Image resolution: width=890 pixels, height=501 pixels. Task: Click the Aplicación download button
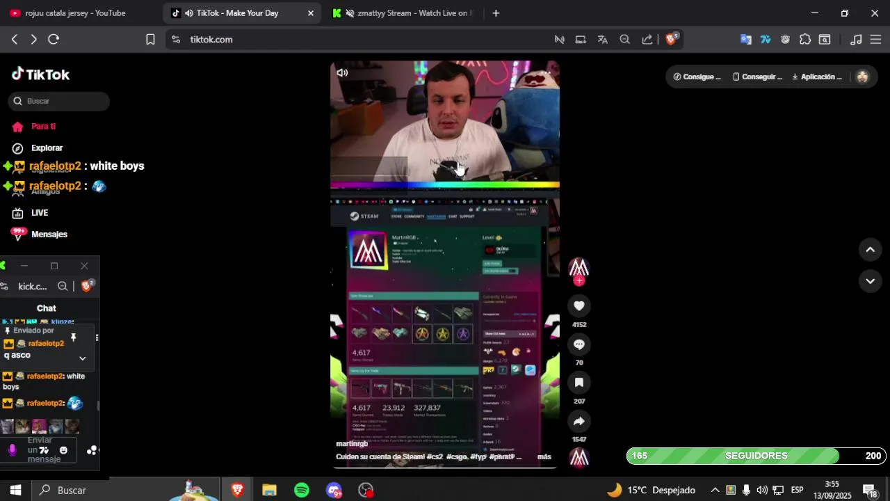[x=817, y=77]
